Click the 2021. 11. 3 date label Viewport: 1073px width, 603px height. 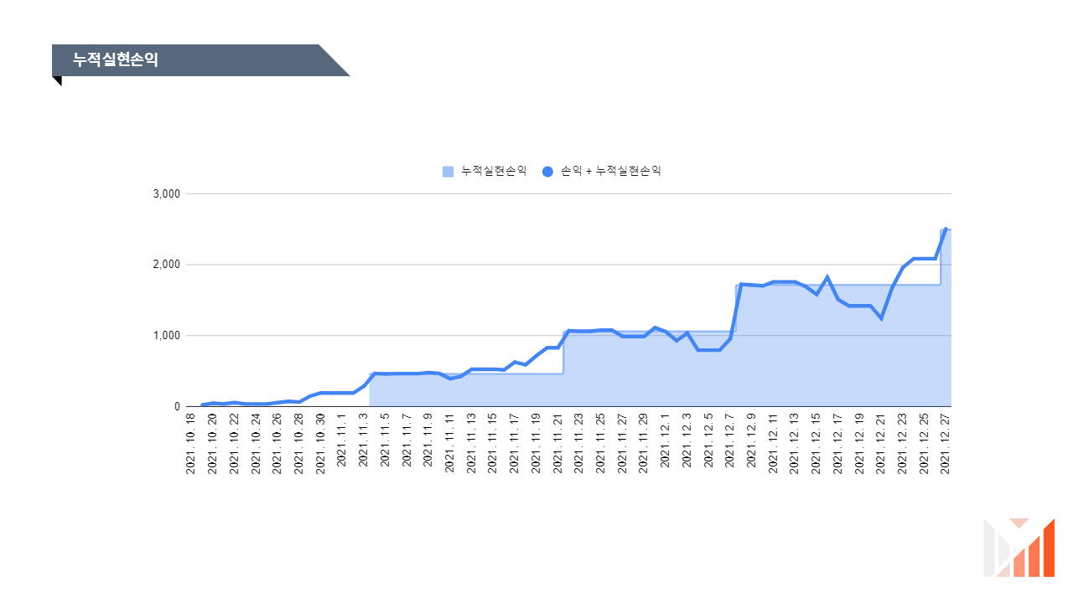[364, 441]
